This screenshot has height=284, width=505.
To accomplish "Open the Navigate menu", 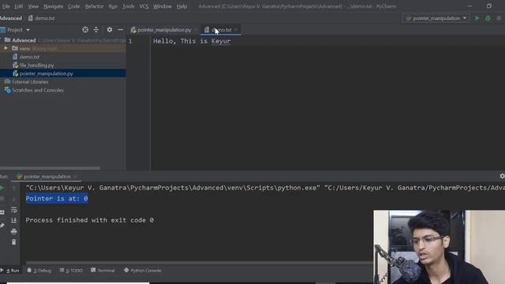I will pyautogui.click(x=53, y=6).
